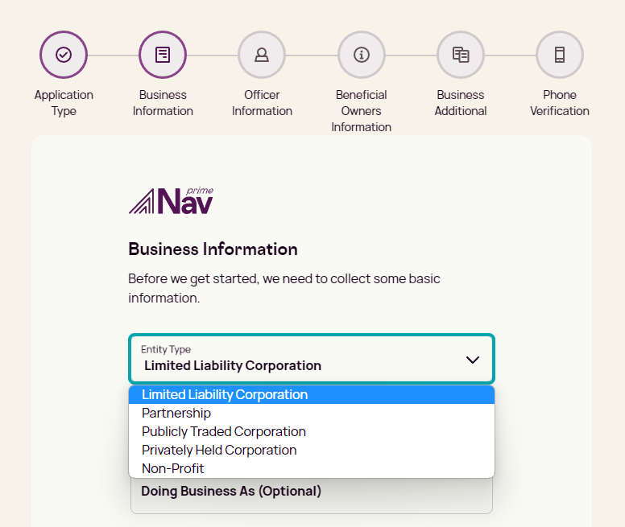Click the Application Type step label
Image resolution: width=625 pixels, height=527 pixels.
pos(64,103)
